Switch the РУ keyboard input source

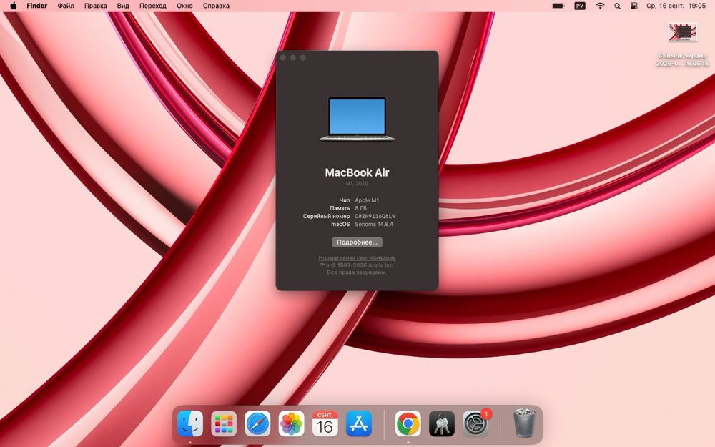580,6
